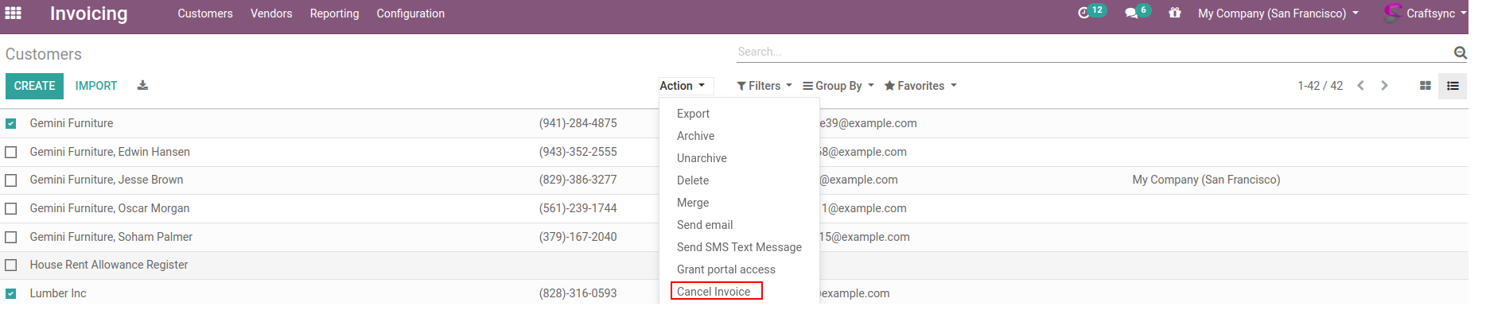This screenshot has width=1486, height=310.
Task: Select Archive in the Action menu
Action: coord(695,136)
